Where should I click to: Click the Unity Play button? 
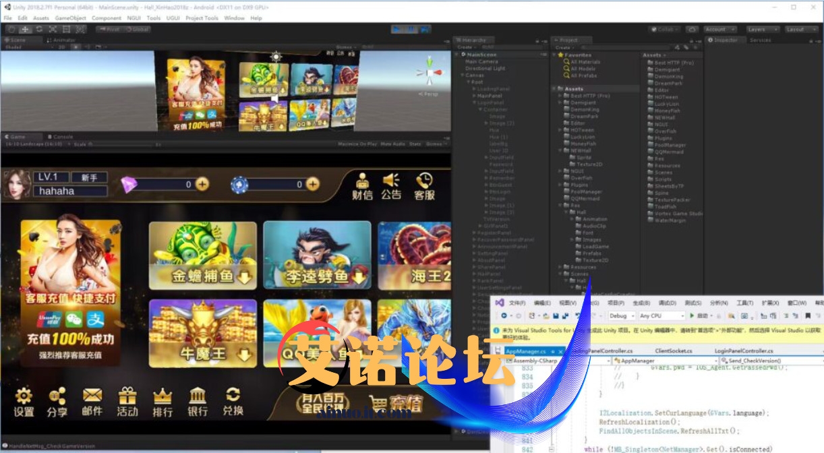399,29
